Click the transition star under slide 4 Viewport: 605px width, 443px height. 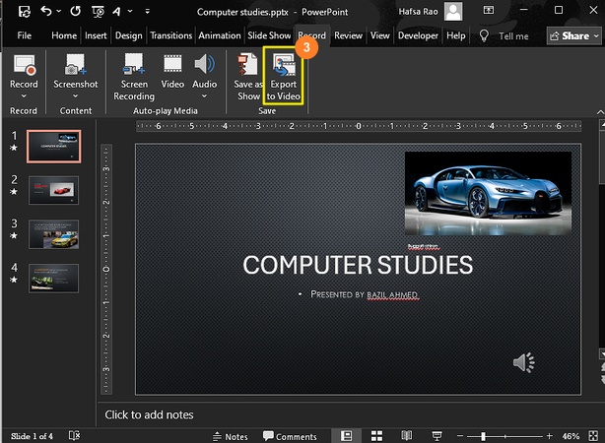[x=14, y=280]
